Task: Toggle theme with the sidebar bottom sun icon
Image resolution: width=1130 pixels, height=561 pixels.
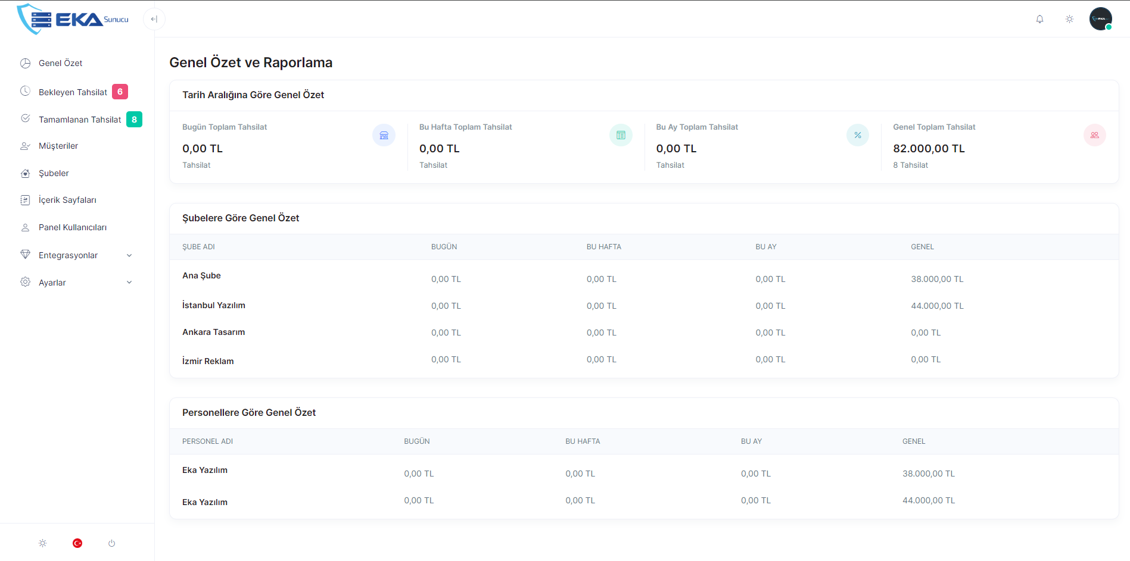Action: tap(42, 543)
